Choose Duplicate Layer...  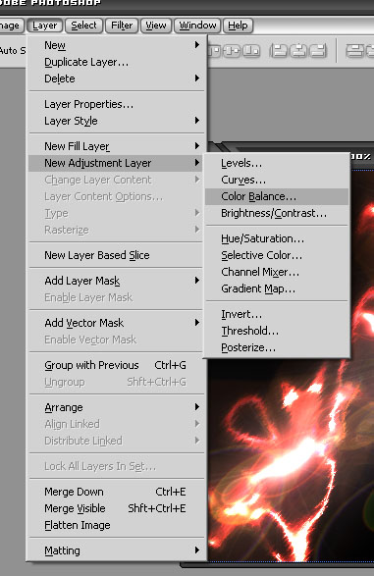tap(116, 62)
